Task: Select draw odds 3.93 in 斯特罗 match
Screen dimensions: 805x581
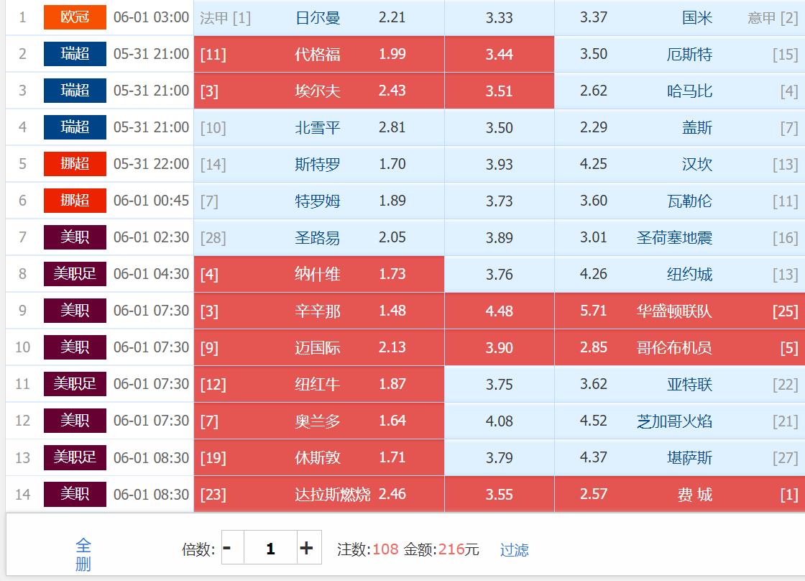Action: click(500, 164)
